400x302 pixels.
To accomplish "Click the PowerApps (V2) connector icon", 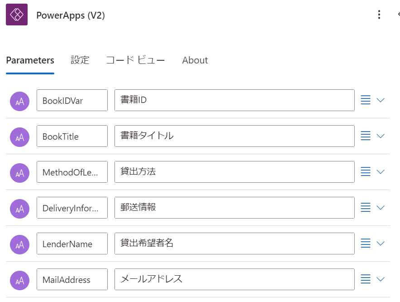I will [x=17, y=15].
